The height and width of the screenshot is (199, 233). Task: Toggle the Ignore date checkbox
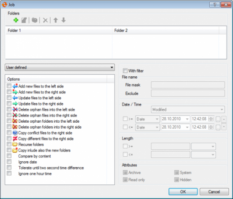(9, 162)
